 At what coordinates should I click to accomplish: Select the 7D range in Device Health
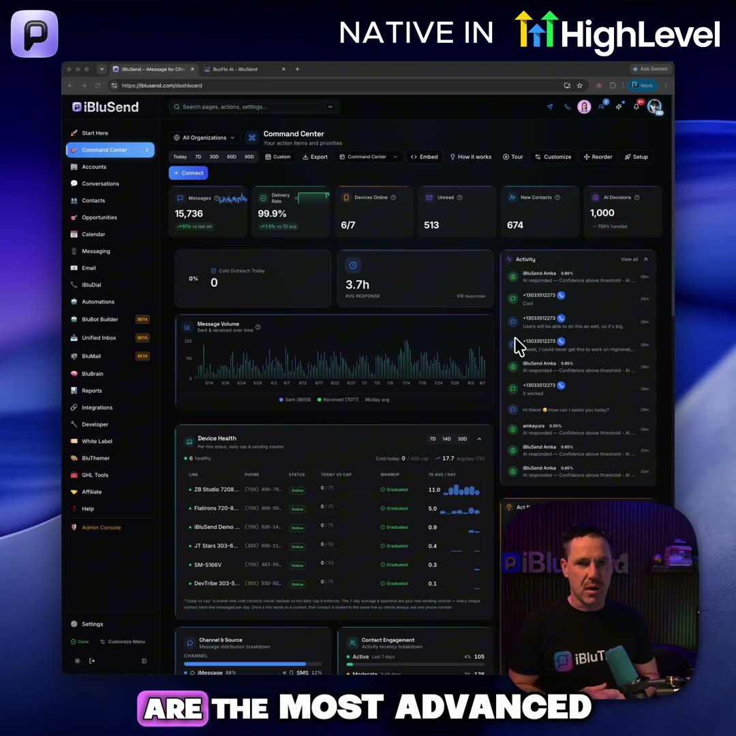point(432,439)
